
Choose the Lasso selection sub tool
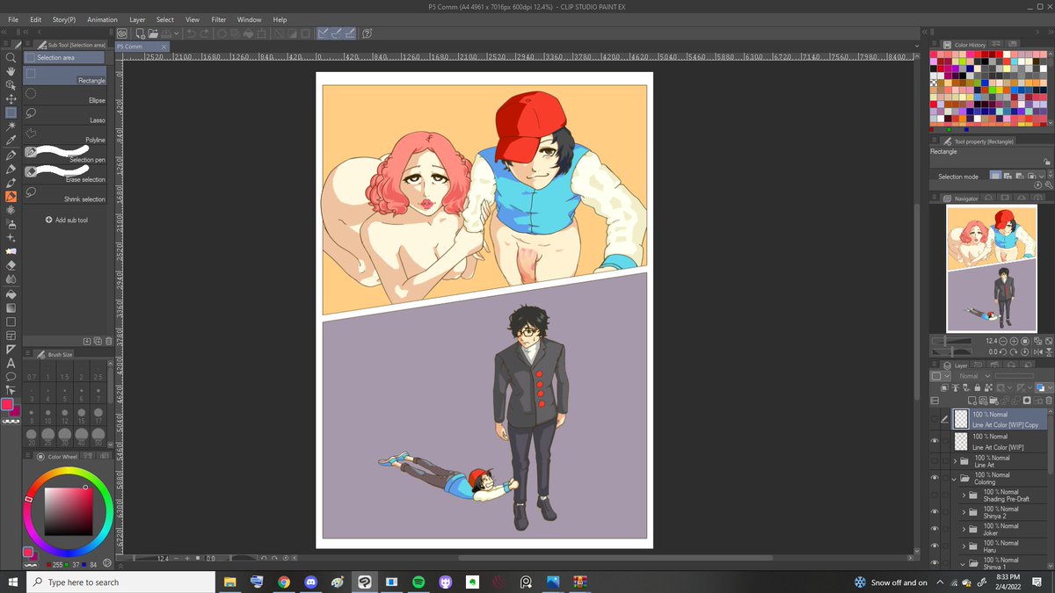click(65, 113)
